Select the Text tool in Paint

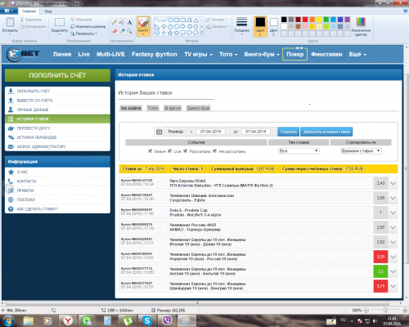(x=129, y=22)
